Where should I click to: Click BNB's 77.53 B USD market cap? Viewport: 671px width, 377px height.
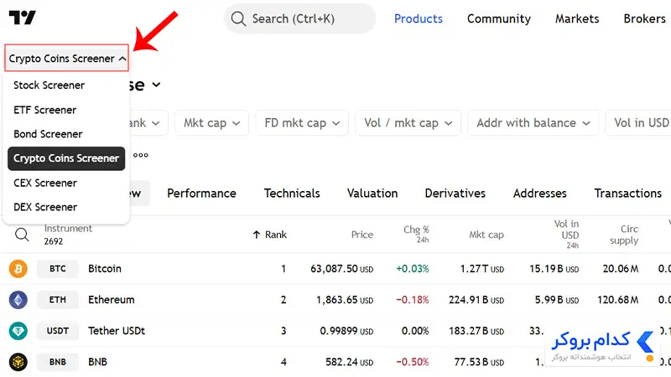[x=479, y=362]
